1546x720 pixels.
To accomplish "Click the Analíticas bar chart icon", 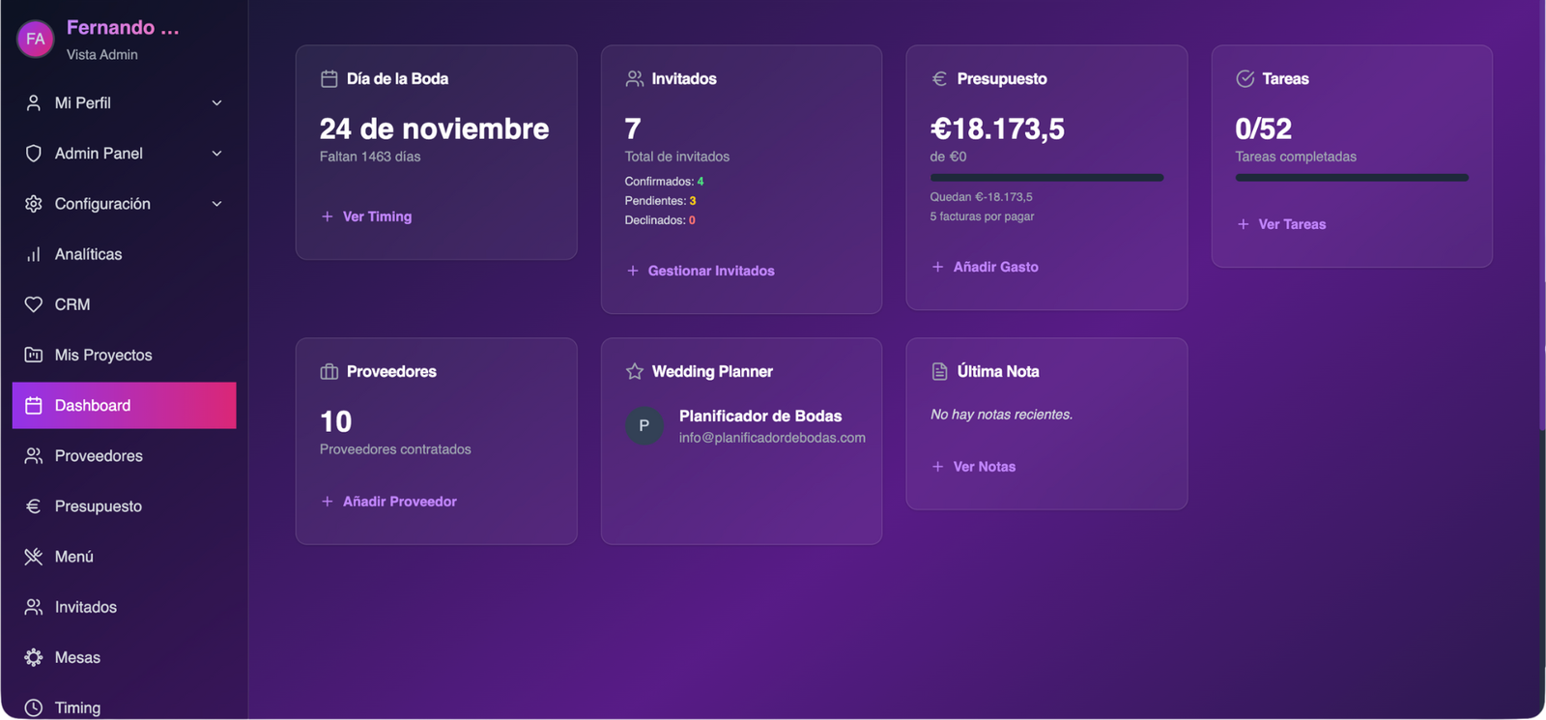I will (34, 254).
